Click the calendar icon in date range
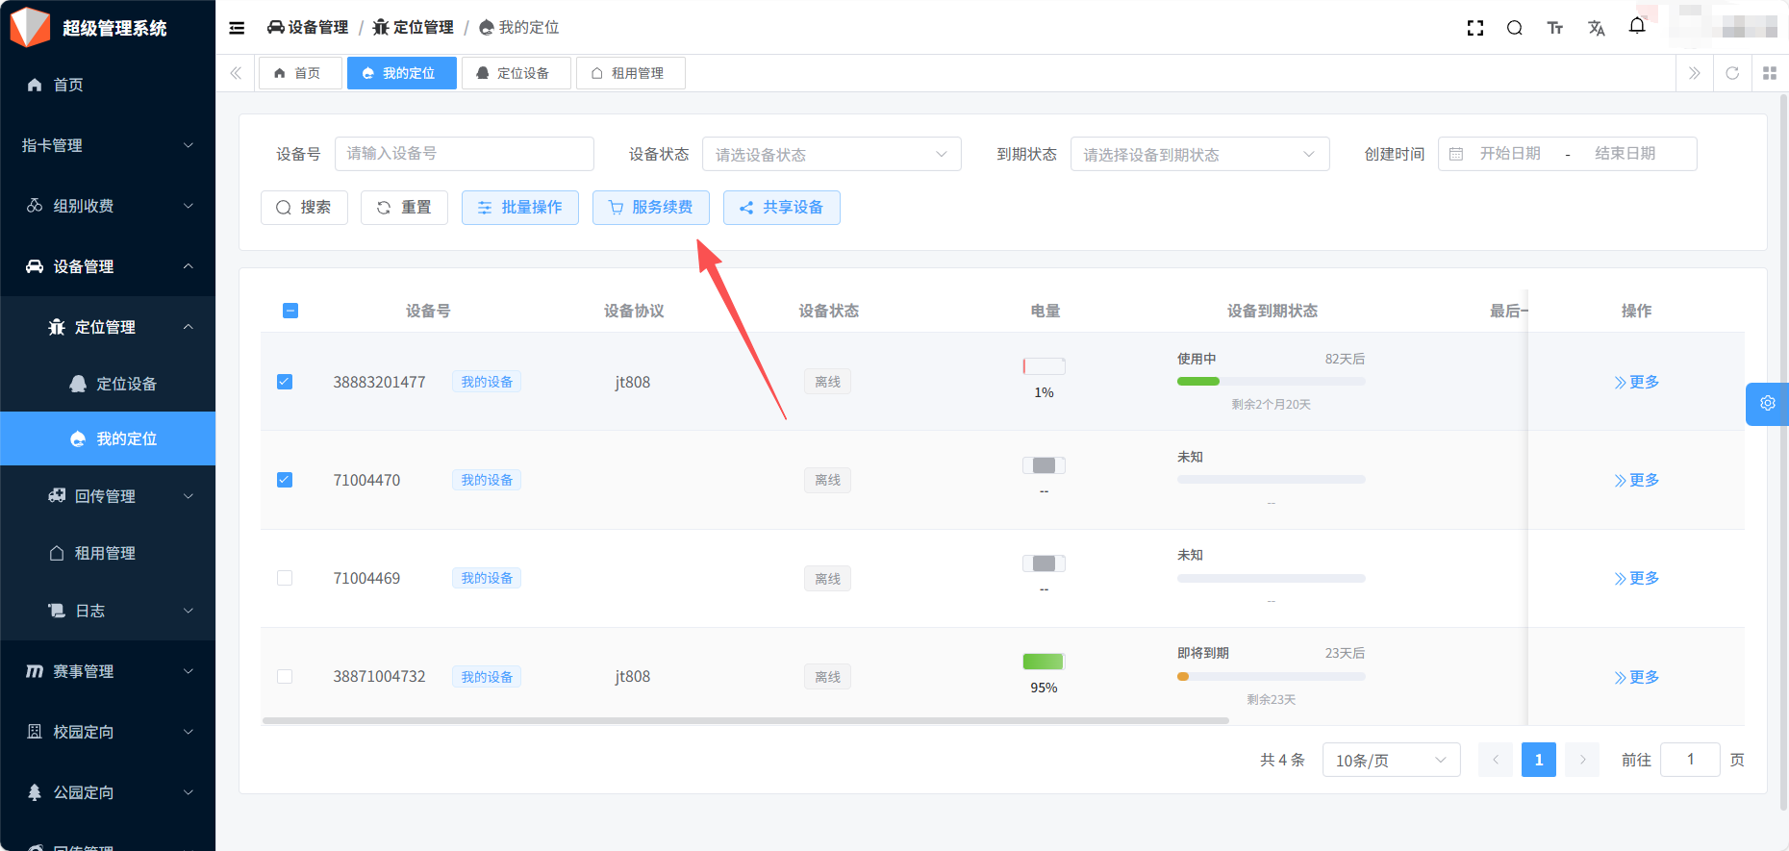 coord(1456,154)
